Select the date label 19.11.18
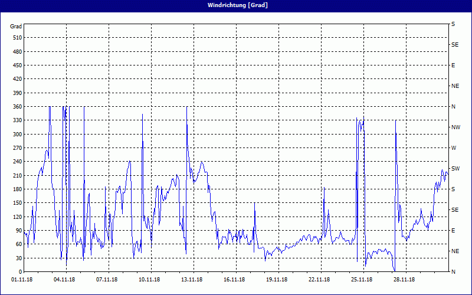Viewport: 472px width, 295px height. 276,280
